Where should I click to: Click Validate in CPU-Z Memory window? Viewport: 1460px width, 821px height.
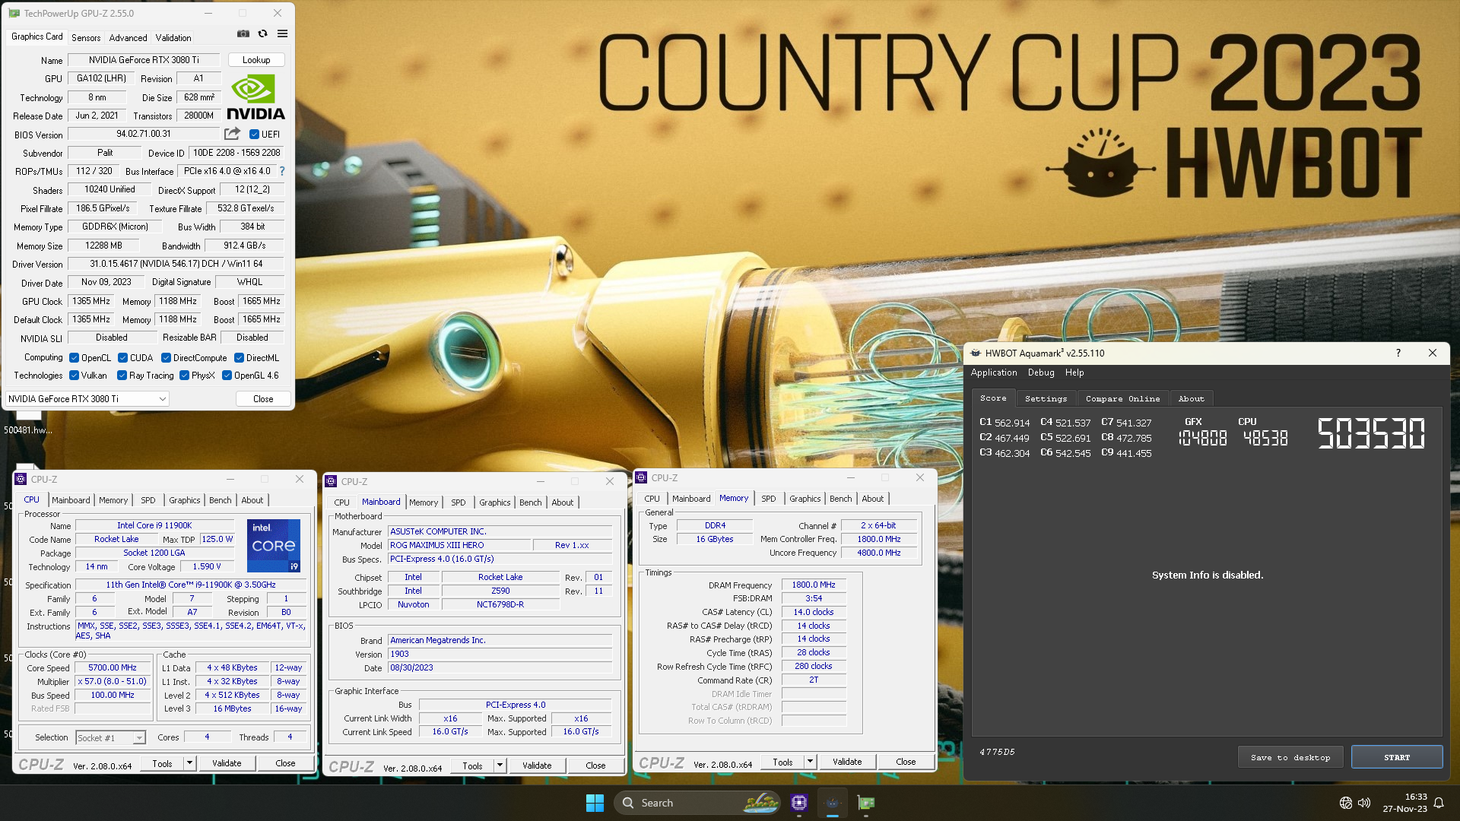(847, 762)
